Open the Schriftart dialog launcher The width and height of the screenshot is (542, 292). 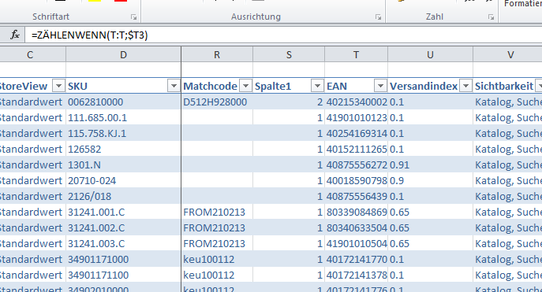[x=134, y=17]
